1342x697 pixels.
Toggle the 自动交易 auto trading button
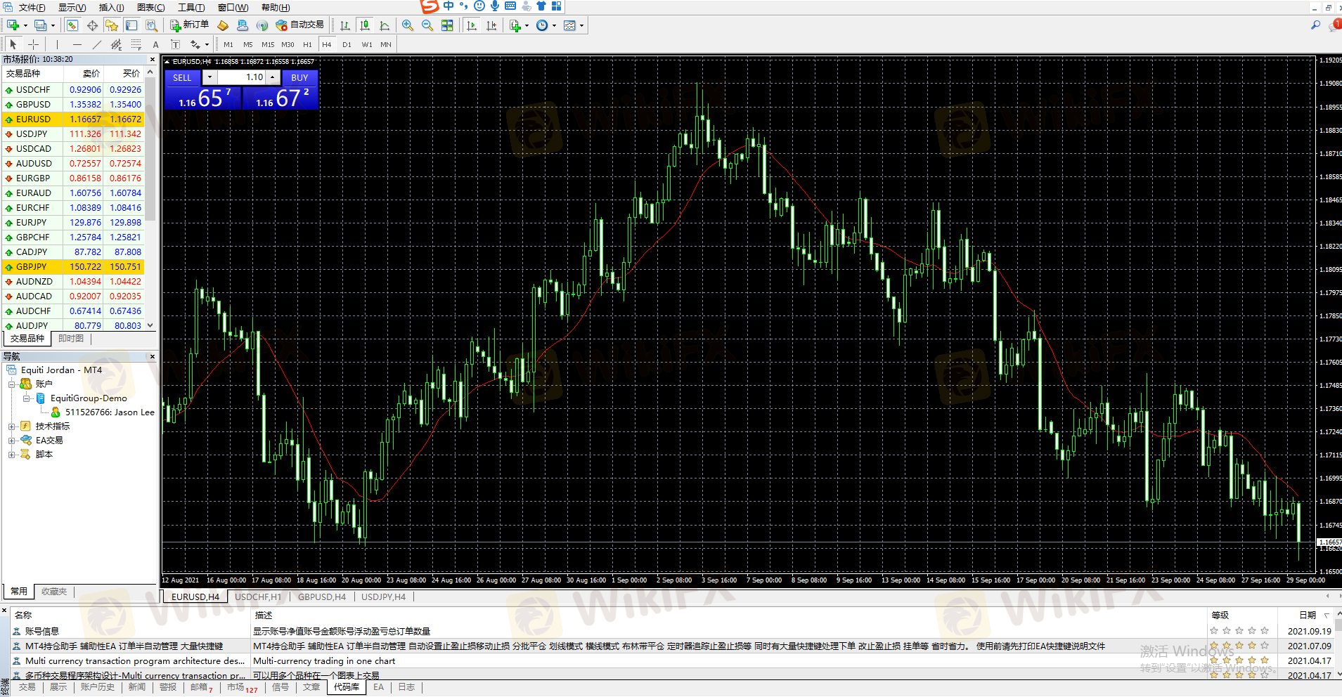coord(300,25)
